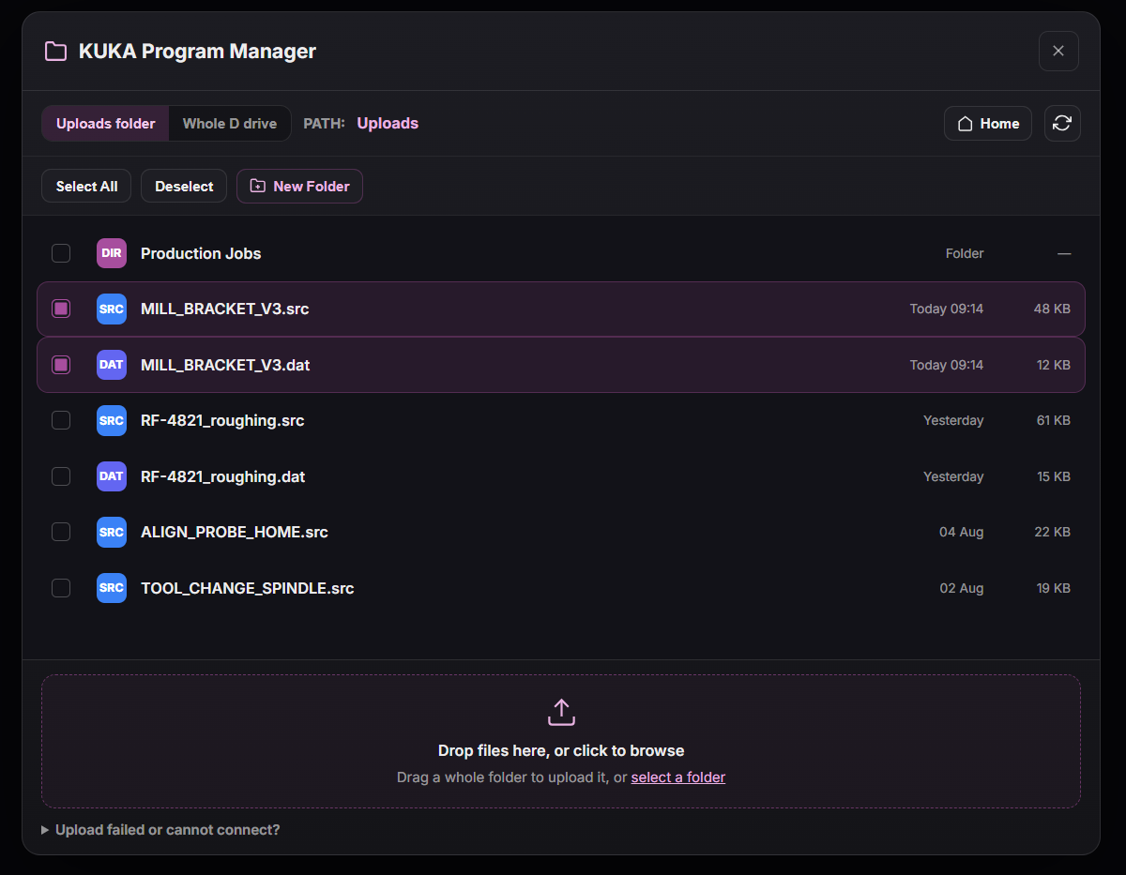This screenshot has width=1126, height=875.
Task: Check the RF-4821_roughing.src checkbox
Action: (61, 420)
